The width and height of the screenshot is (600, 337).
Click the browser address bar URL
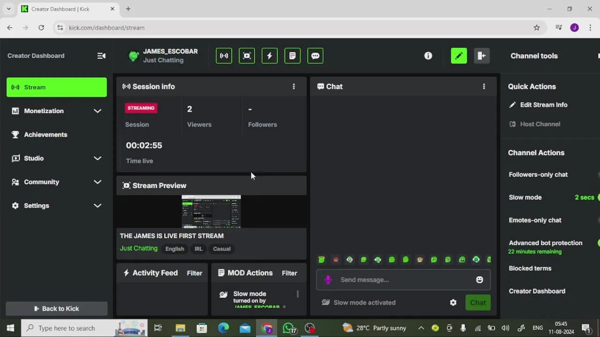(106, 28)
